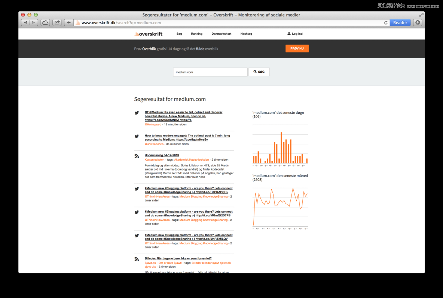Click the plus add bookmark button
This screenshot has width=443, height=298.
(68, 22)
